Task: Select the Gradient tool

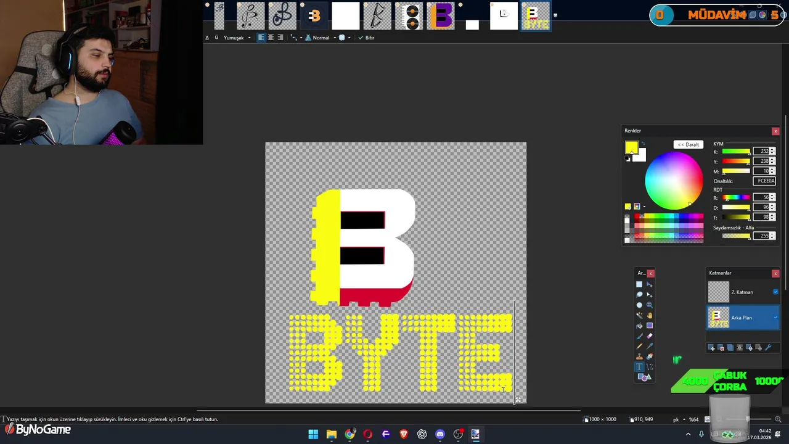Action: [649, 326]
